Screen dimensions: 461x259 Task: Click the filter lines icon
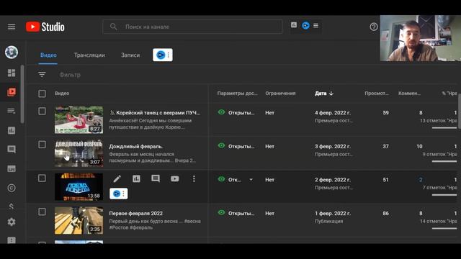[42, 75]
